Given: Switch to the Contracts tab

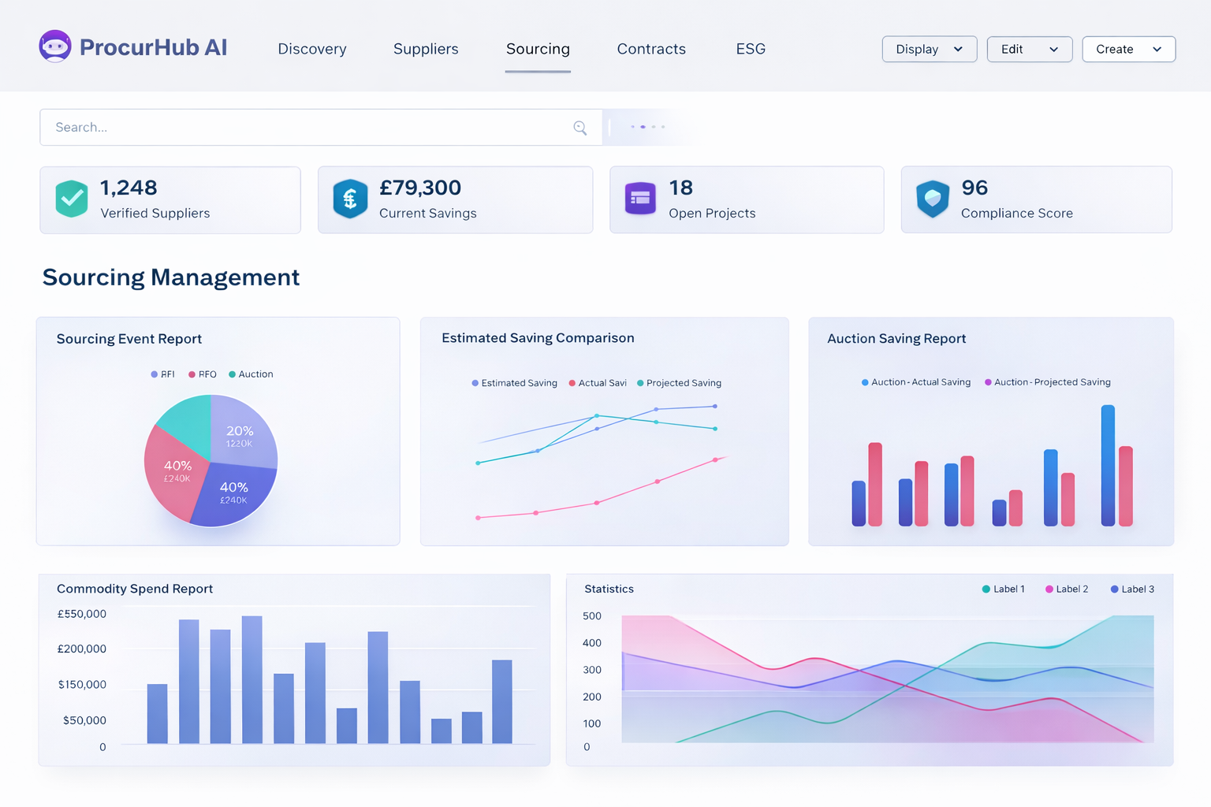Looking at the screenshot, I should click(651, 49).
